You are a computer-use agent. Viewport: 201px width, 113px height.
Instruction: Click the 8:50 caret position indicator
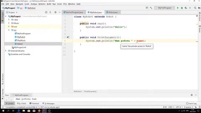pyautogui.click(x=165, y=107)
